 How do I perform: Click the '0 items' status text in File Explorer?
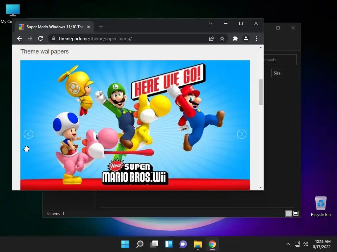pos(54,214)
